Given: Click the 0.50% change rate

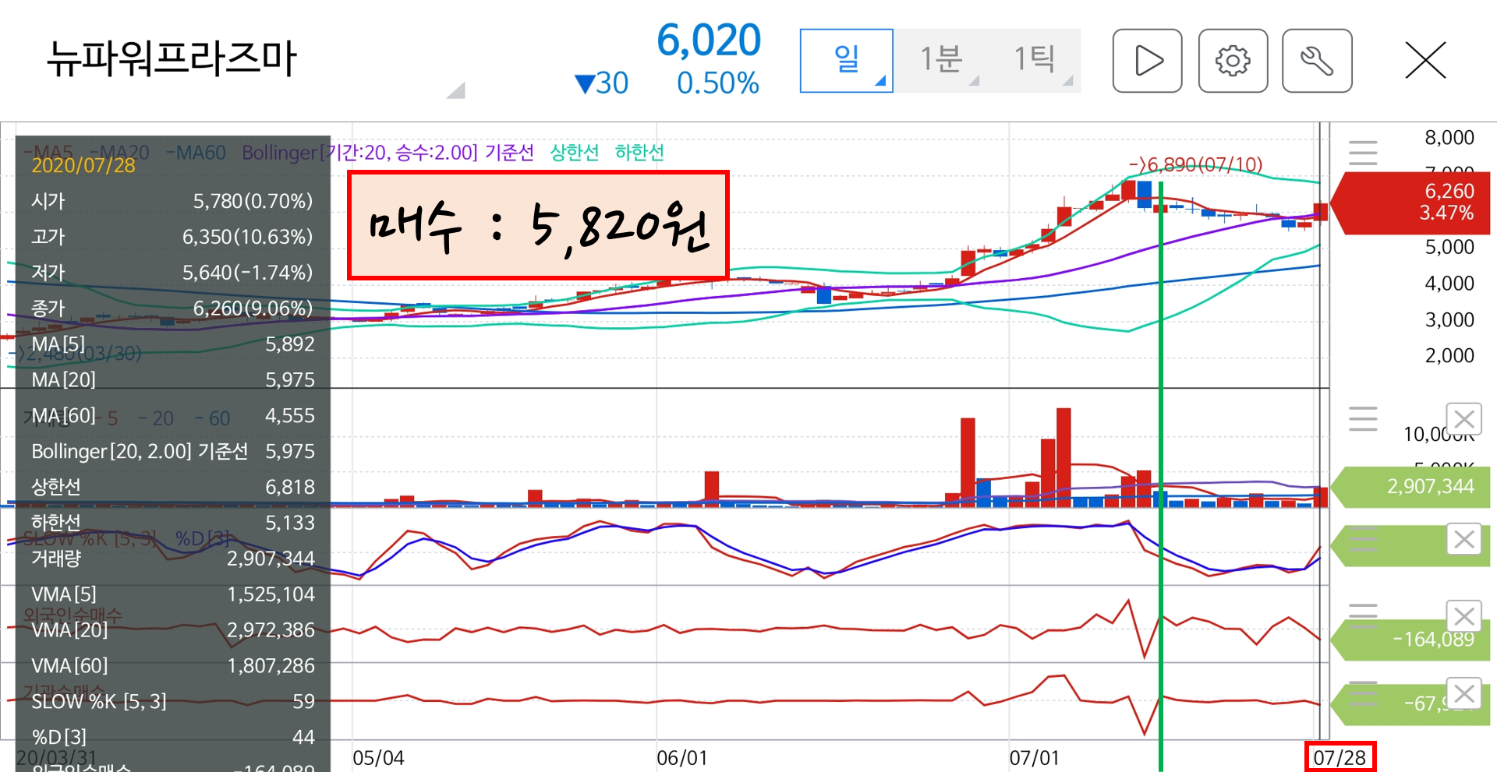Looking at the screenshot, I should pyautogui.click(x=718, y=83).
